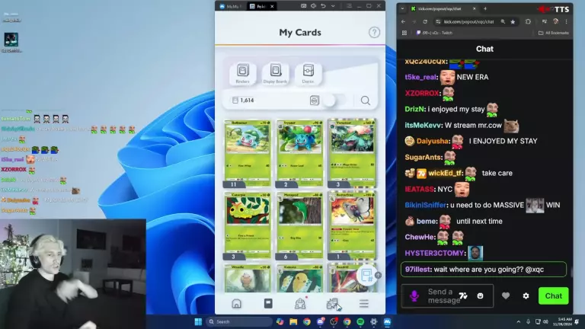Image resolution: width=585 pixels, height=329 pixels.
Task: Switch to the MuMu home tab
Action: pos(232,6)
